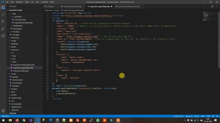The image size is (220, 123).
Task: Open the Terminal menu
Action: [x=44, y=2]
